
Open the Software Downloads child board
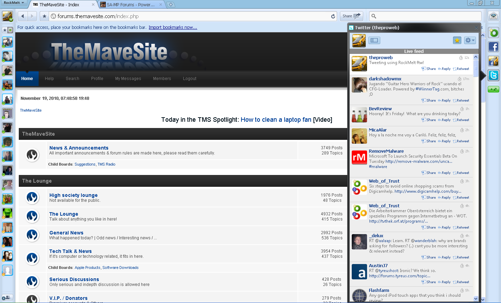(120, 268)
